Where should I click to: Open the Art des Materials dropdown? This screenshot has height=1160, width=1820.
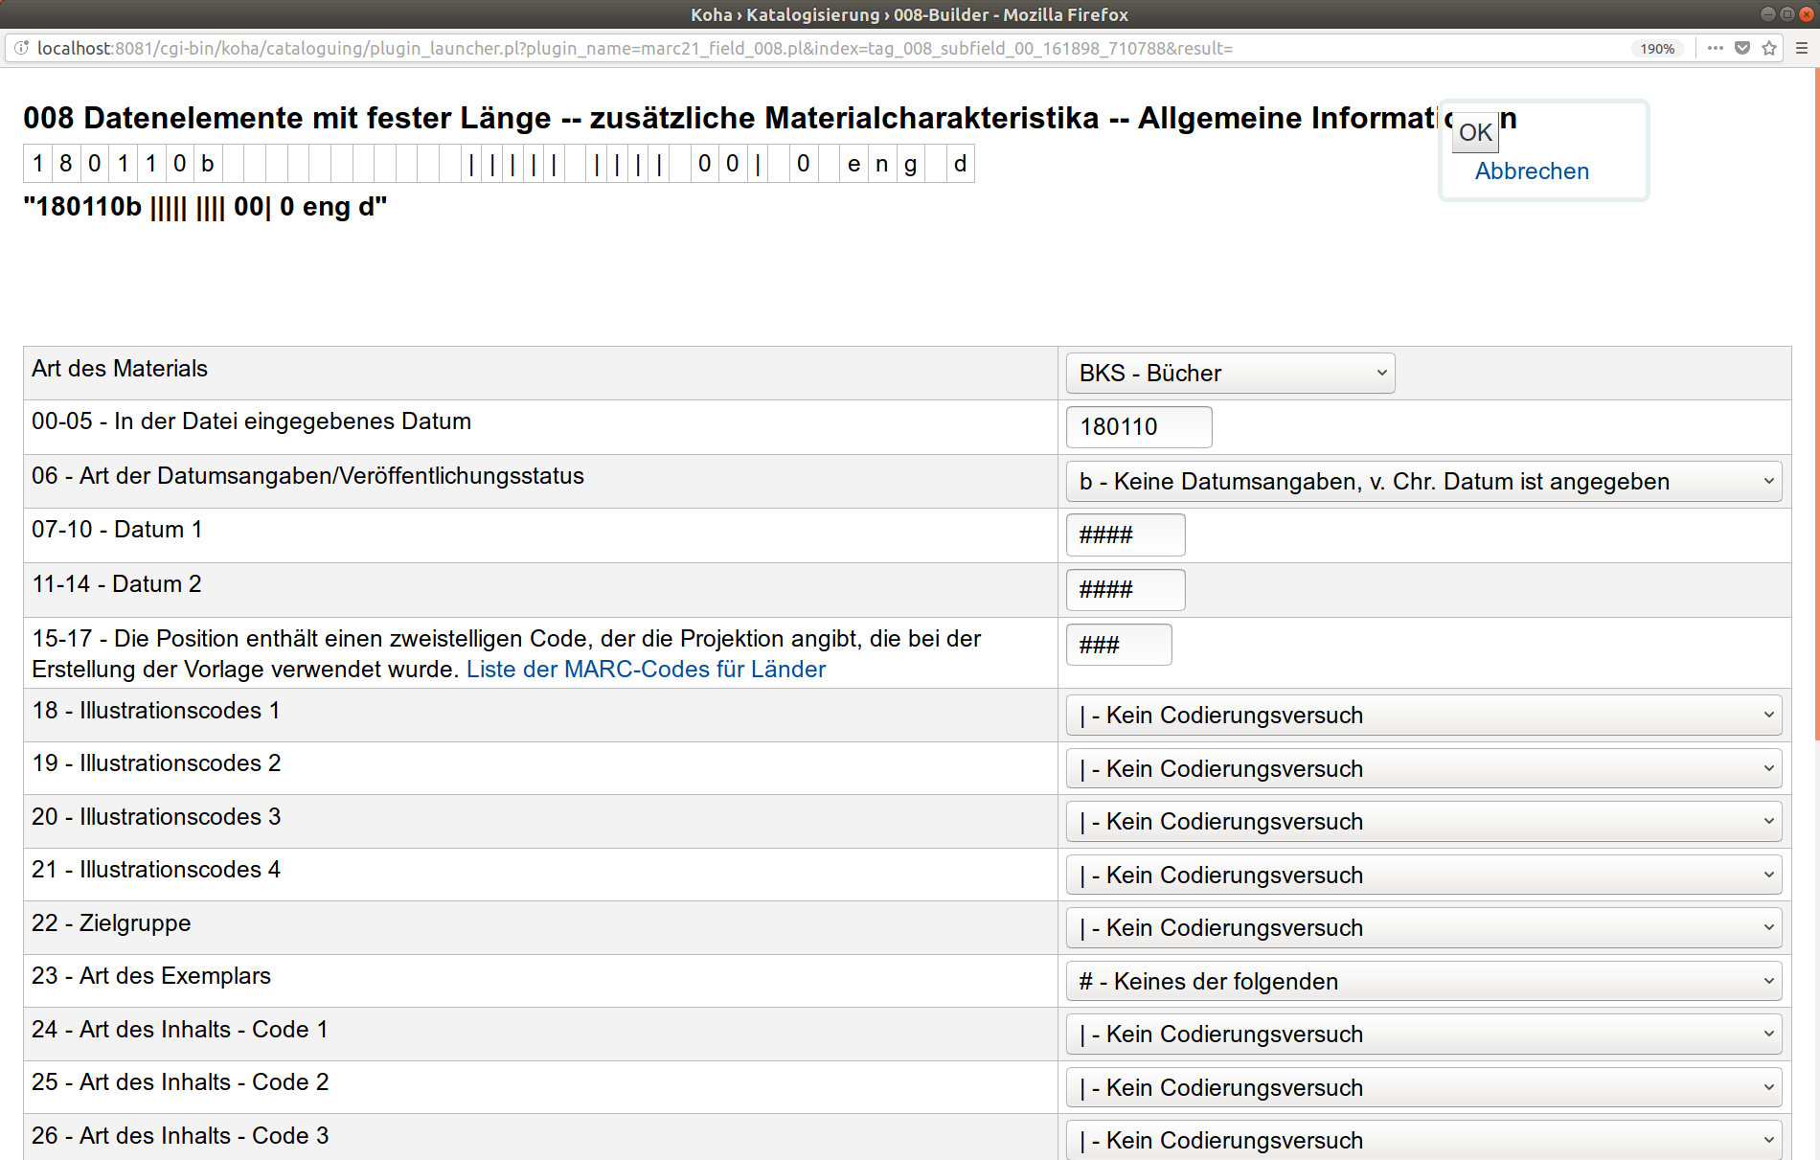coord(1230,374)
